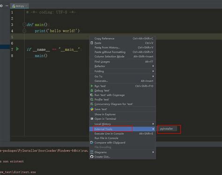222x175 pixels.
Task: Click the dist\test.exe console output path
Action: (x=18, y=172)
